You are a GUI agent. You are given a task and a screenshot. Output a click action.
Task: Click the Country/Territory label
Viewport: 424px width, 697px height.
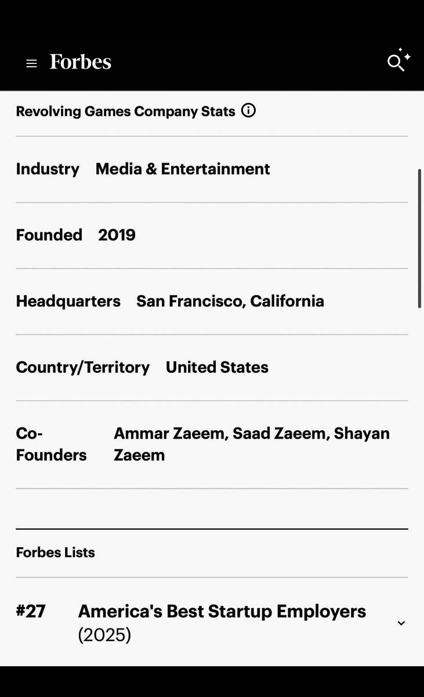83,368
